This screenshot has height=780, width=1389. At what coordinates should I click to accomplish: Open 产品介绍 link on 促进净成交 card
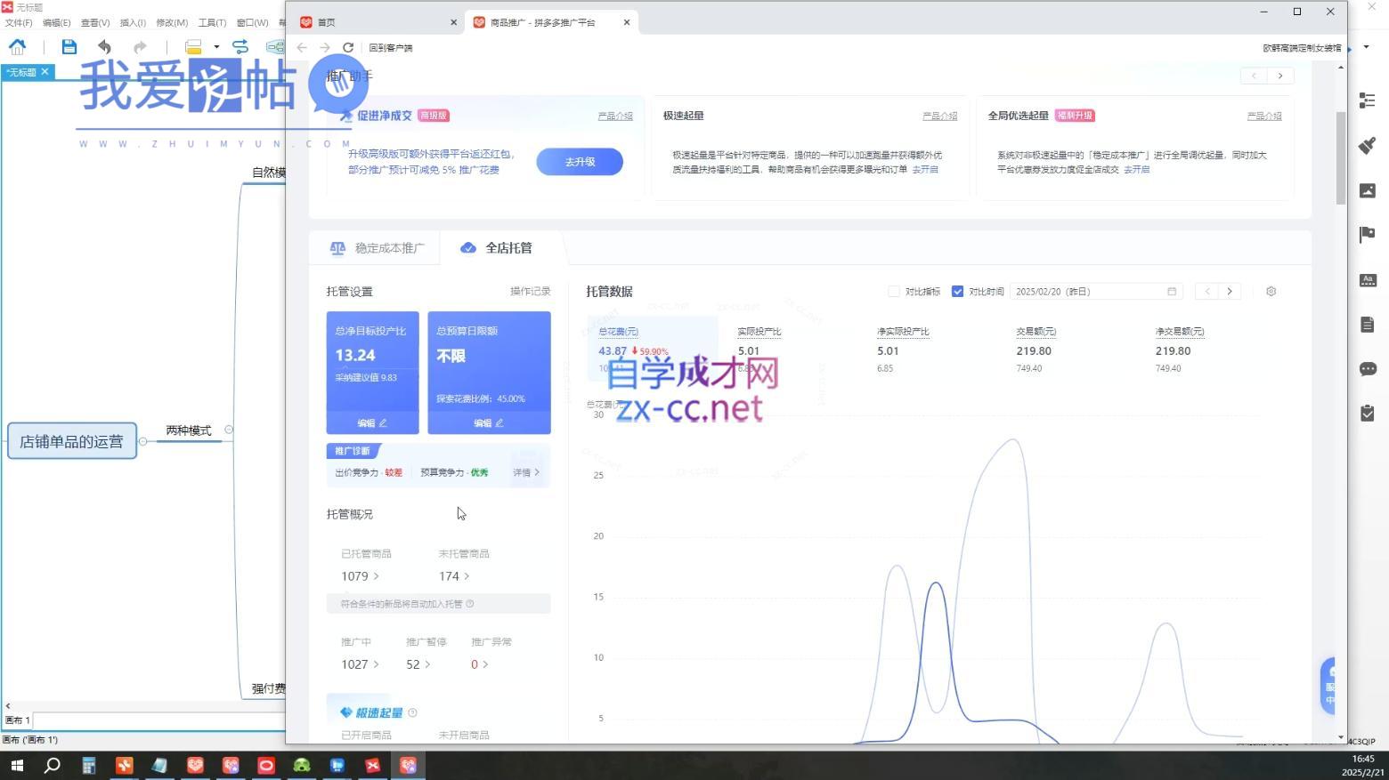click(x=615, y=116)
